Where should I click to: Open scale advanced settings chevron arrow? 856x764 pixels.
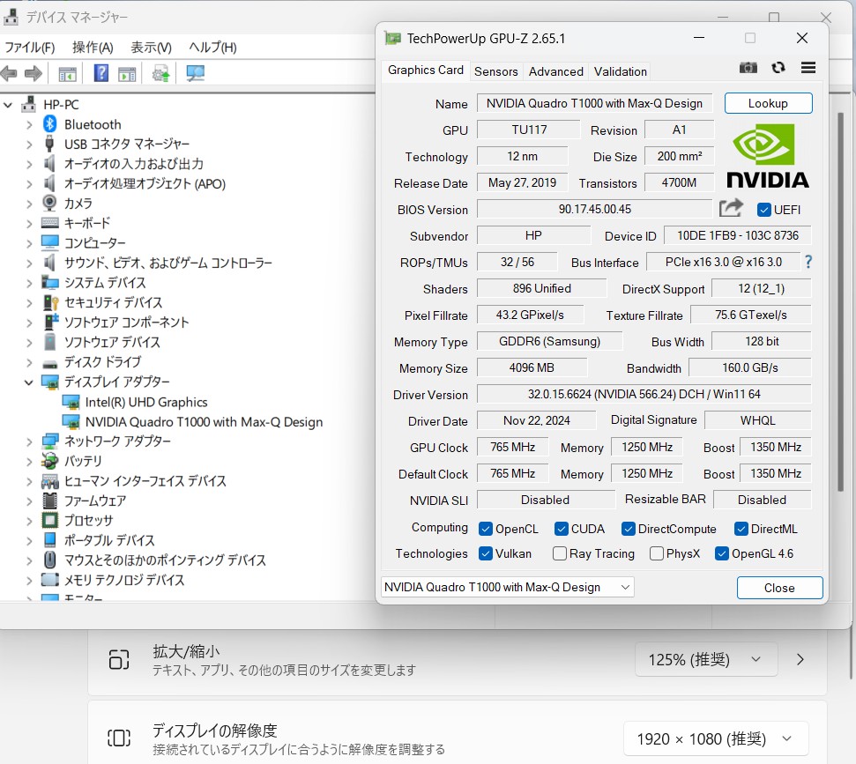[800, 659]
